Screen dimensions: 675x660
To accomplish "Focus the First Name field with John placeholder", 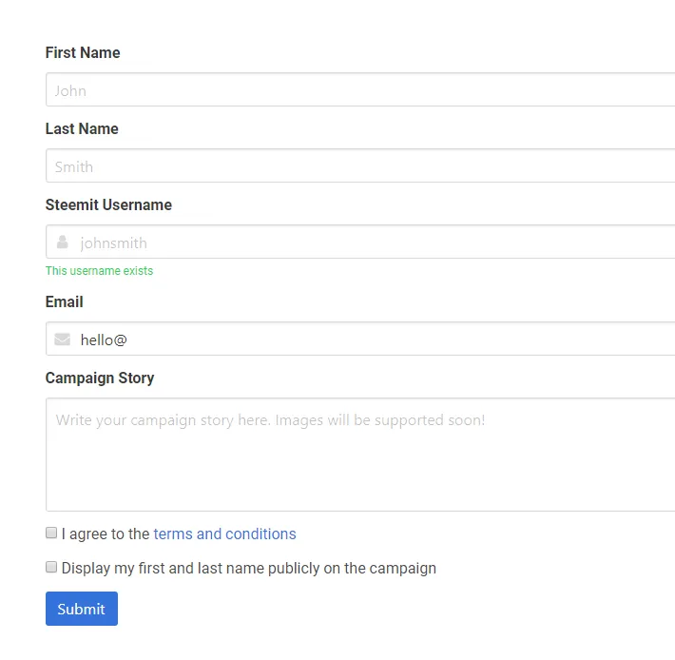I will pyautogui.click(x=360, y=89).
